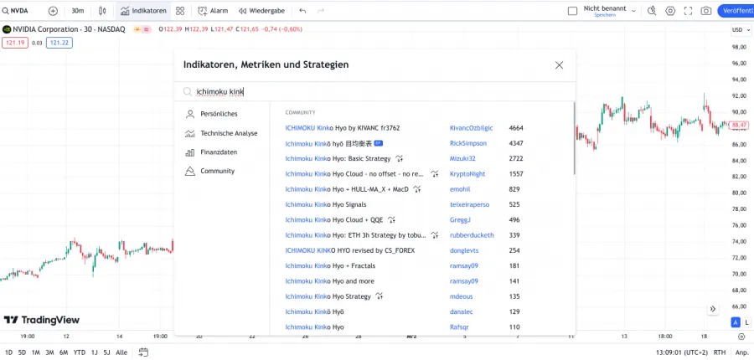Click strategy icon beside Basic Strategy
The image size is (754, 360).
pyautogui.click(x=399, y=158)
